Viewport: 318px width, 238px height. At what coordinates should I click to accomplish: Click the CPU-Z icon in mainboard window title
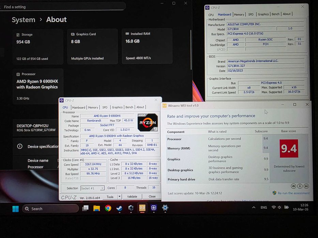tap(207, 7)
